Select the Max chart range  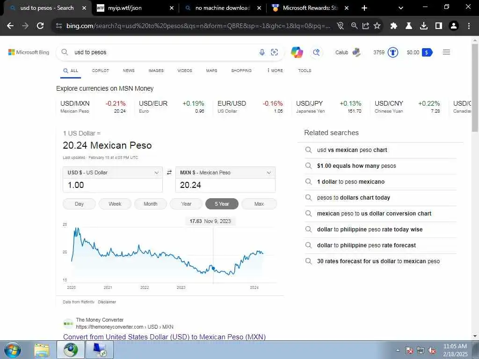259,204
